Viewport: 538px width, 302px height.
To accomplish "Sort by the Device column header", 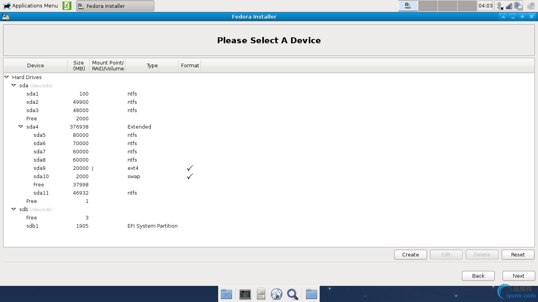I will pos(35,66).
